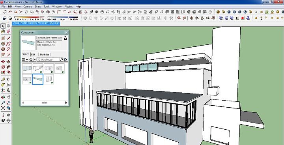Viewport: 284px width, 145px height.
Task: Select the Rectangle drawing tool
Action: tap(3, 39)
